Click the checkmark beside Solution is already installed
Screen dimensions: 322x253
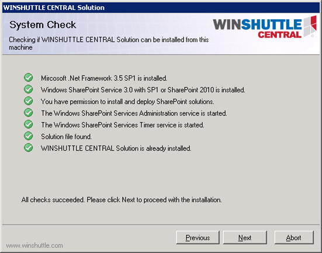coord(28,148)
